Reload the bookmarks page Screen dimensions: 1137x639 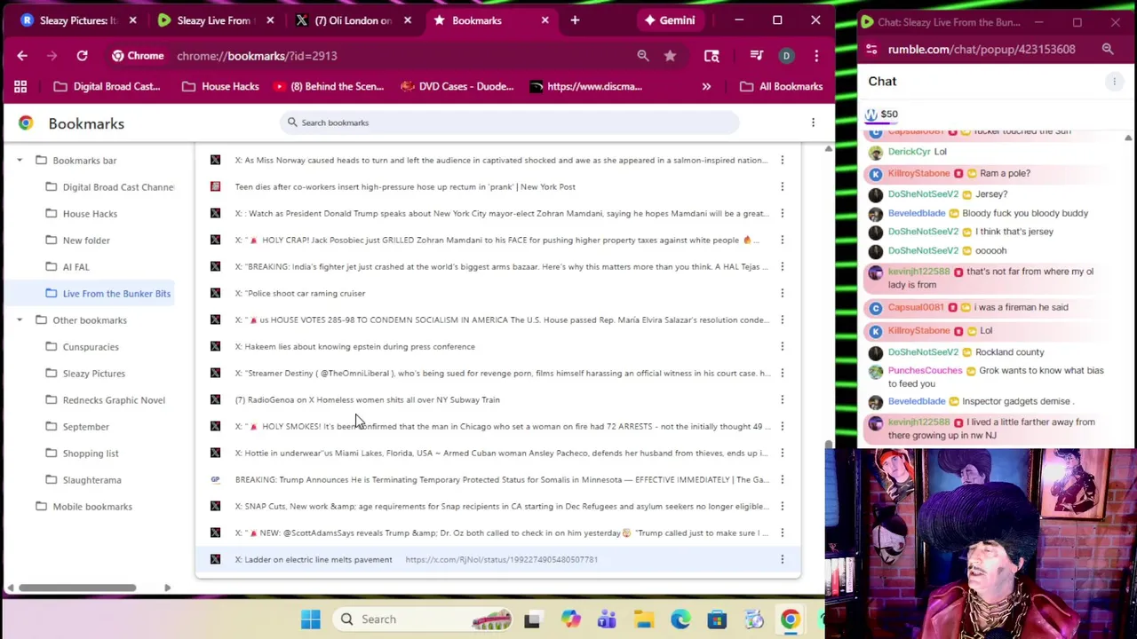82,56
